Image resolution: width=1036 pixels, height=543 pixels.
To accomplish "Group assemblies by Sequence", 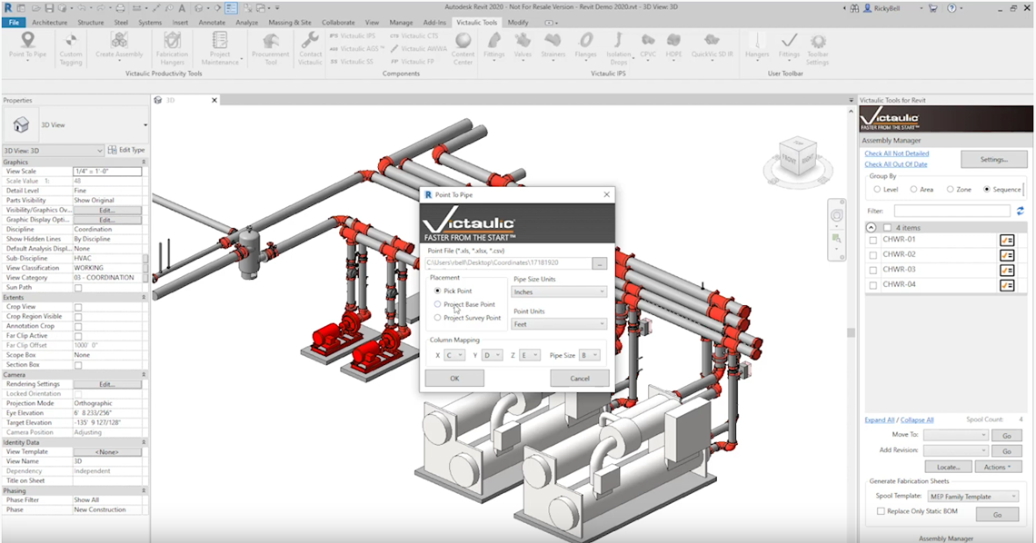I will click(987, 190).
